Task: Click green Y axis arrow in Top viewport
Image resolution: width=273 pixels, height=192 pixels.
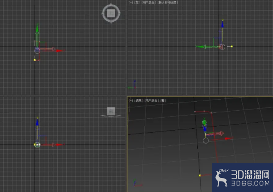Action: pos(37,29)
